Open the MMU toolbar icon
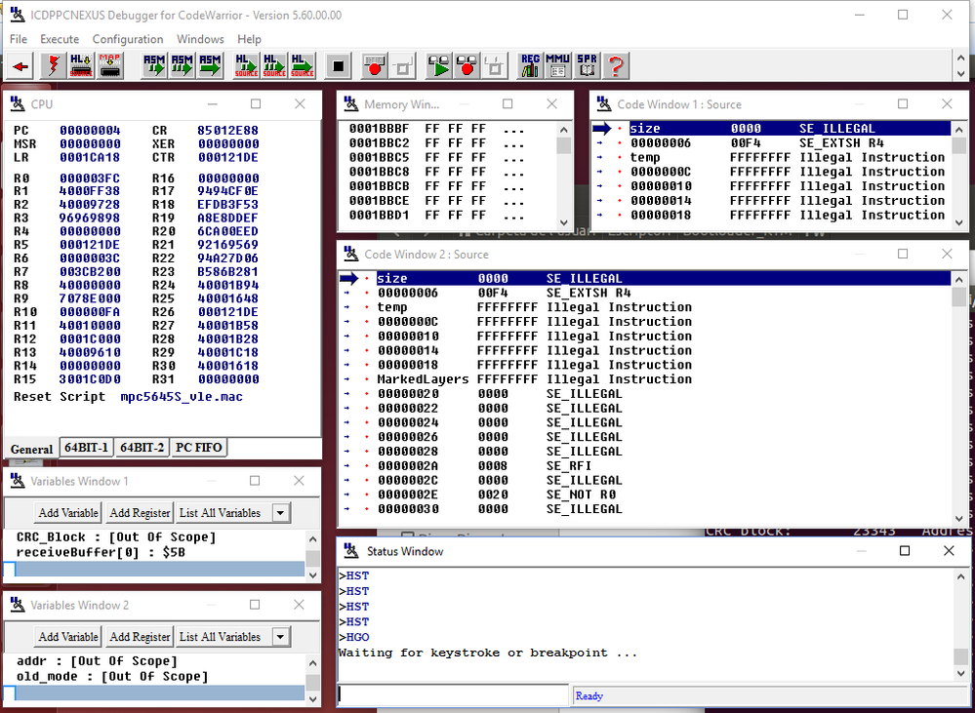Viewport: 975px width, 713px height. [558, 66]
